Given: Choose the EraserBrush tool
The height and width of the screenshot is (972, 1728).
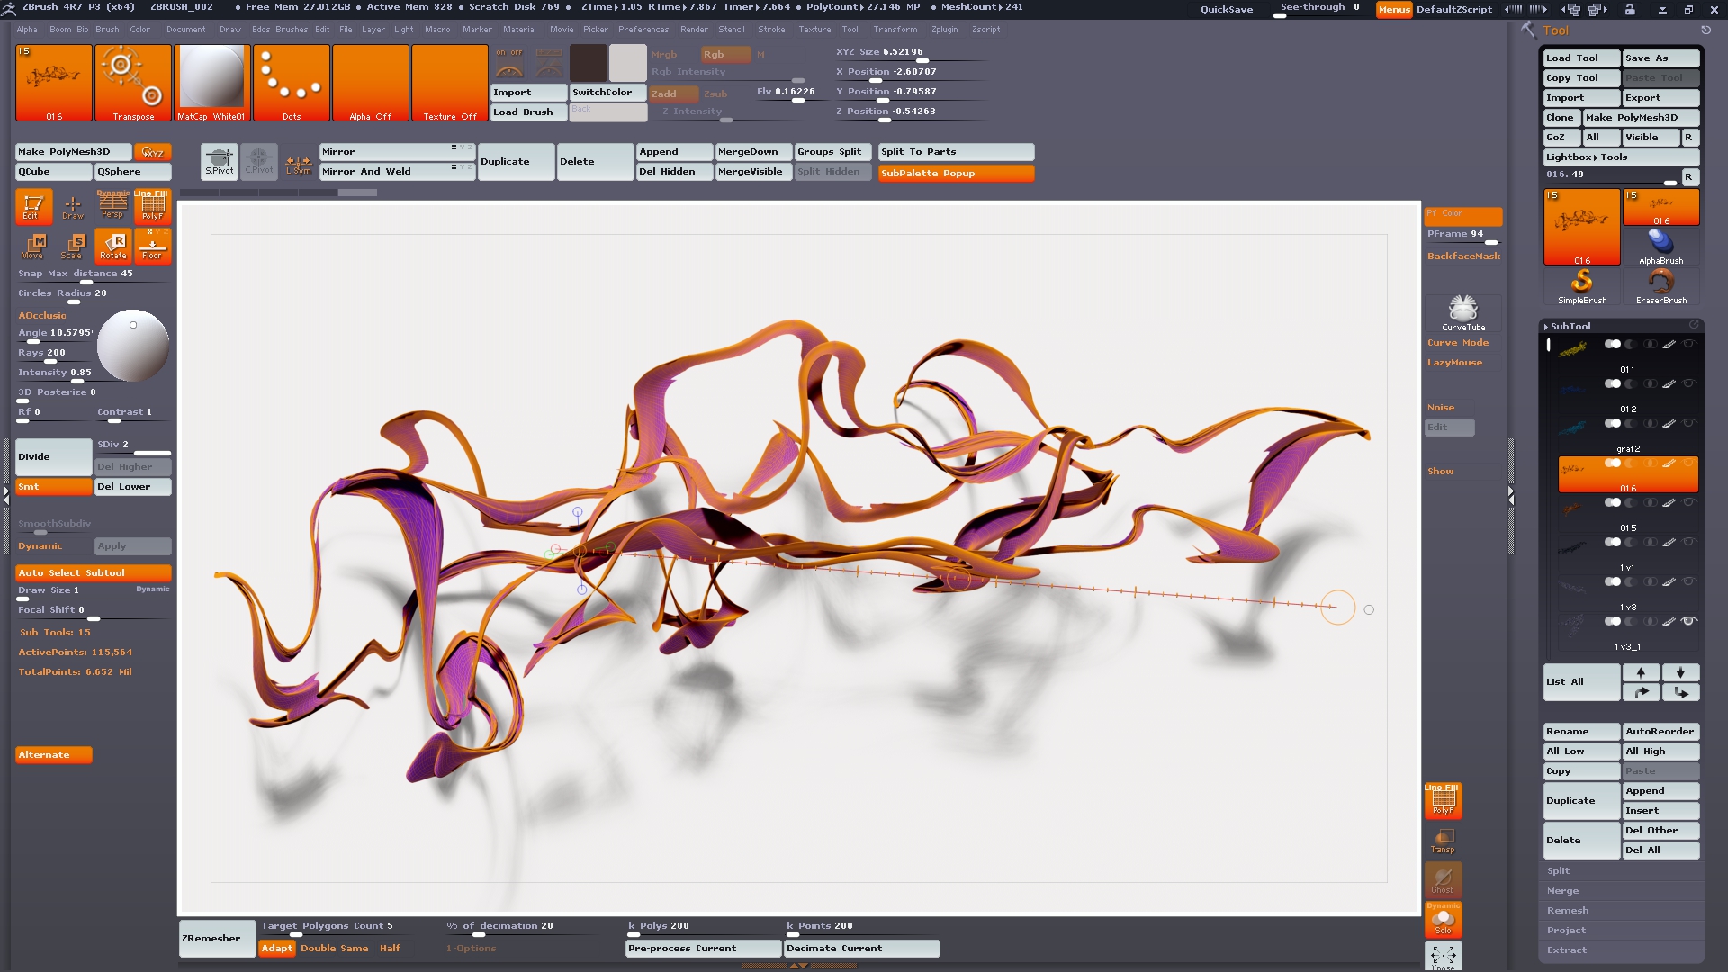Looking at the screenshot, I should point(1660,286).
